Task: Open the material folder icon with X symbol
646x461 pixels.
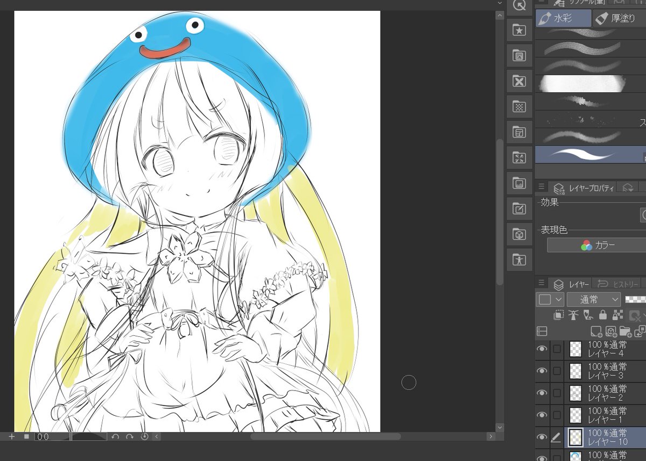Action: (519, 81)
